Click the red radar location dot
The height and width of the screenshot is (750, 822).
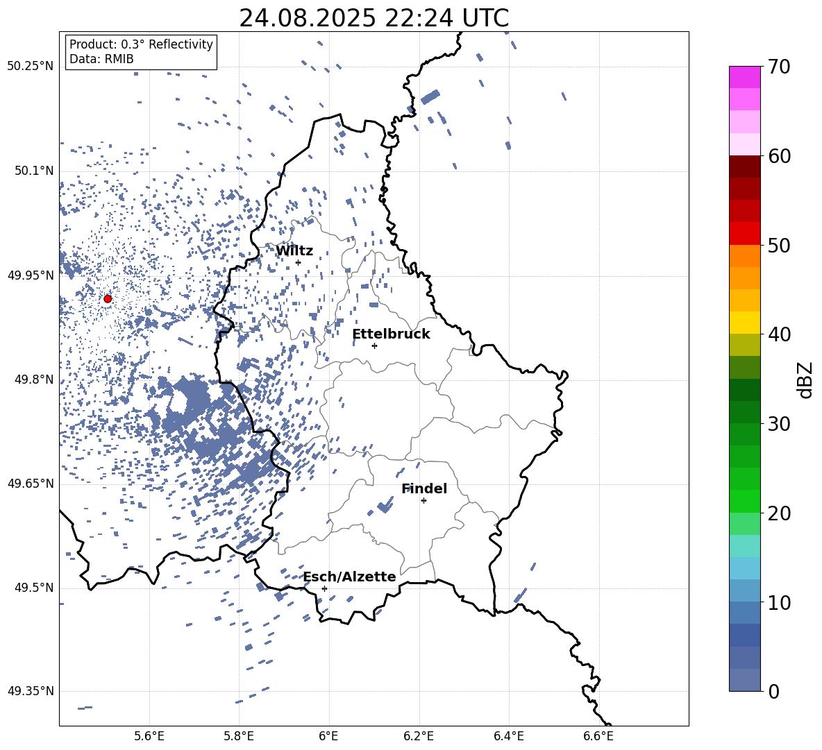(x=108, y=299)
